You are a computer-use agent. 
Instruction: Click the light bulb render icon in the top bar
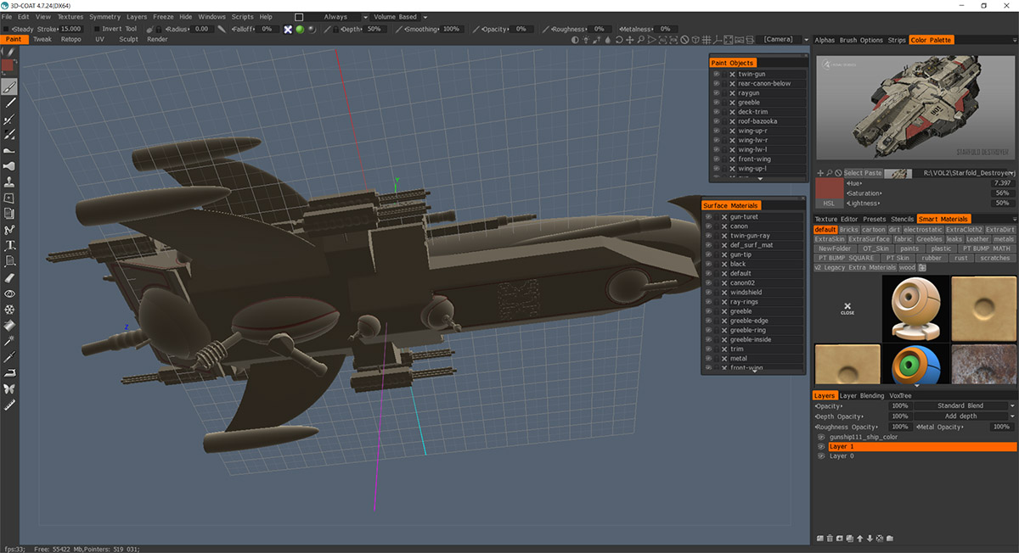[x=586, y=40]
